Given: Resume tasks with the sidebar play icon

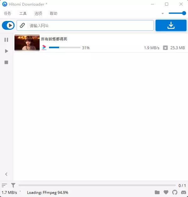Looking at the screenshot, I should pyautogui.click(x=6, y=51).
